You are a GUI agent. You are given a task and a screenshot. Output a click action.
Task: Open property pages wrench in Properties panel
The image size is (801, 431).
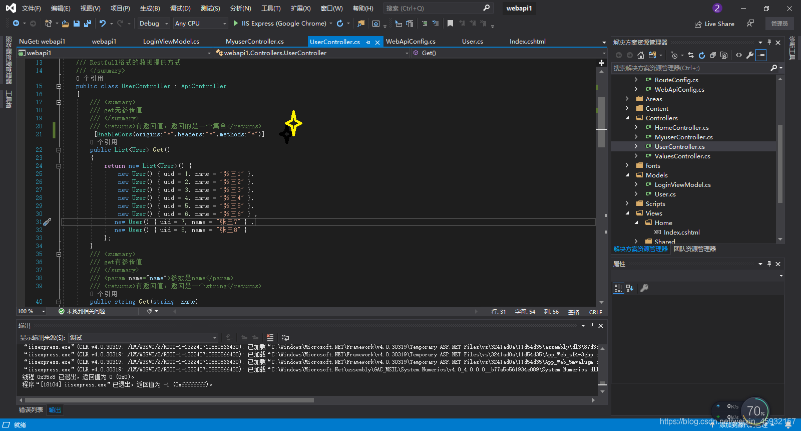(x=644, y=288)
